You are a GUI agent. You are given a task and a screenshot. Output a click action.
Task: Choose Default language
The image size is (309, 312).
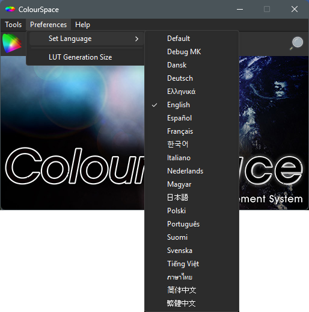[192, 39]
